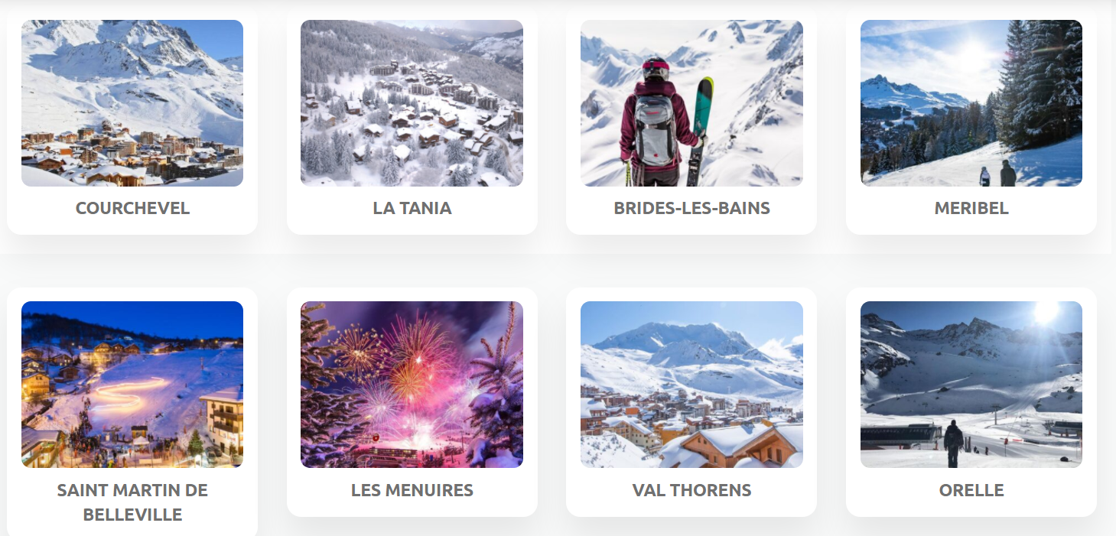Open the BRIDES-LES-BAINS text link

(x=691, y=208)
